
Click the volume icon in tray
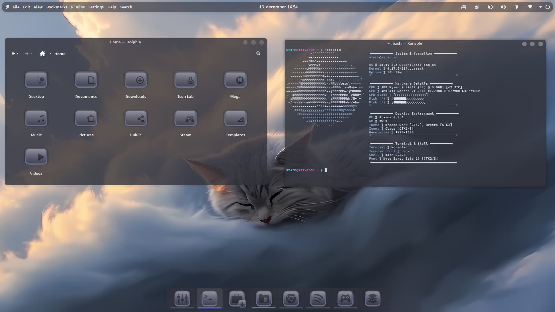[x=503, y=7]
